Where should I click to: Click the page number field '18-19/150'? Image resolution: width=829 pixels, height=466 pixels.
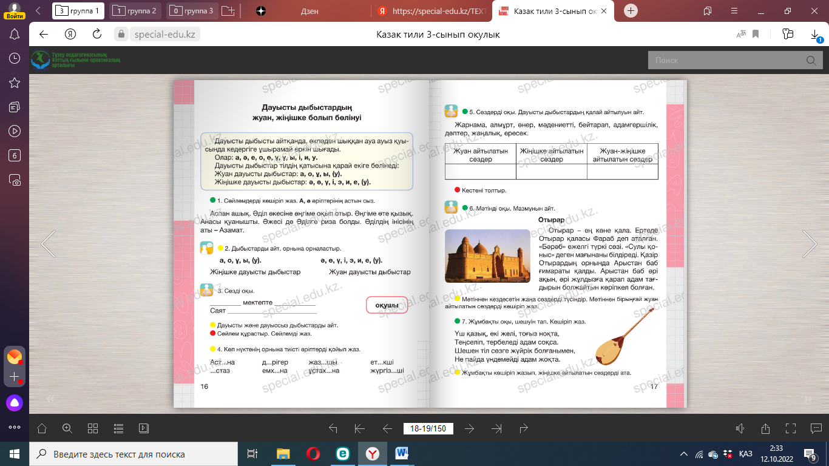428,428
